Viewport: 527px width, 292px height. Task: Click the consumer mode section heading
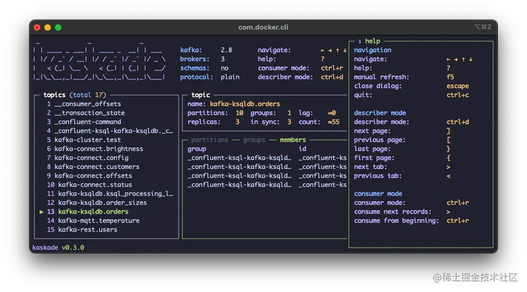point(378,194)
